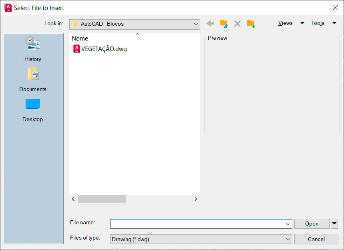Expand the Look in folder dropdown
The height and width of the screenshot is (250, 344).
click(x=196, y=24)
